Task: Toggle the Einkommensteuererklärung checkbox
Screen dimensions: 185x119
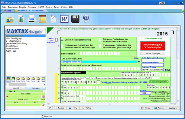Action: (x=62, y=40)
